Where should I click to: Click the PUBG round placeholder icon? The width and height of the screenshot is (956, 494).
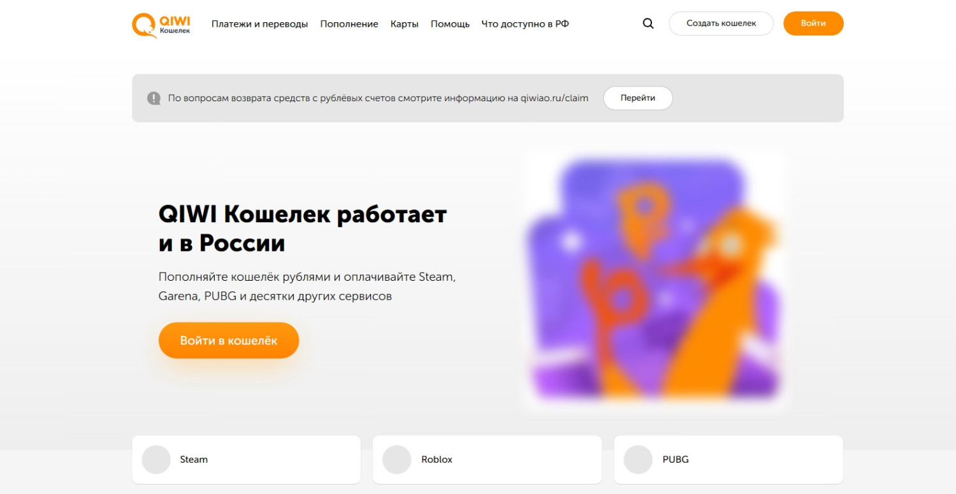638,460
